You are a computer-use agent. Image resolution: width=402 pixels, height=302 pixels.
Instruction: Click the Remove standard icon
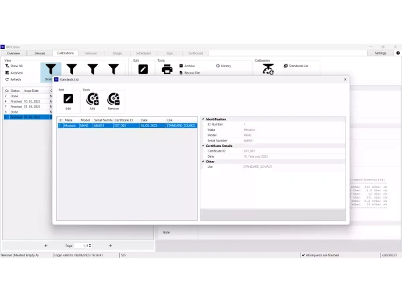click(113, 99)
